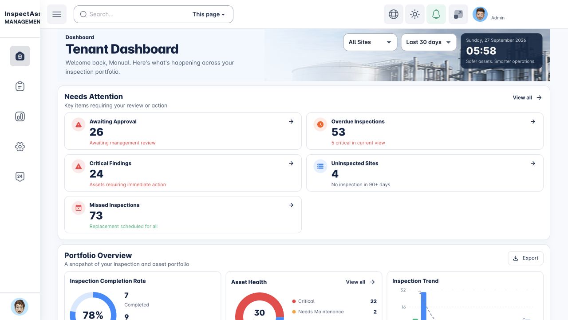Click the Critical Findings warning icon

click(x=79, y=166)
